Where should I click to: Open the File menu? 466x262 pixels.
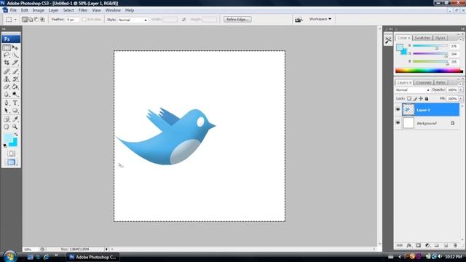13,10
